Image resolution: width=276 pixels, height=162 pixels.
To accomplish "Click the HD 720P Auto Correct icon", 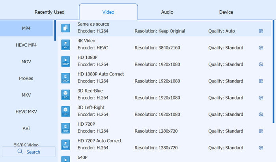I will pos(65,145).
